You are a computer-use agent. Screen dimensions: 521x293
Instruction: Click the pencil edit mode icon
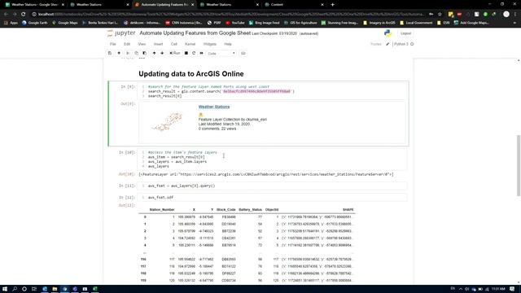(387, 44)
